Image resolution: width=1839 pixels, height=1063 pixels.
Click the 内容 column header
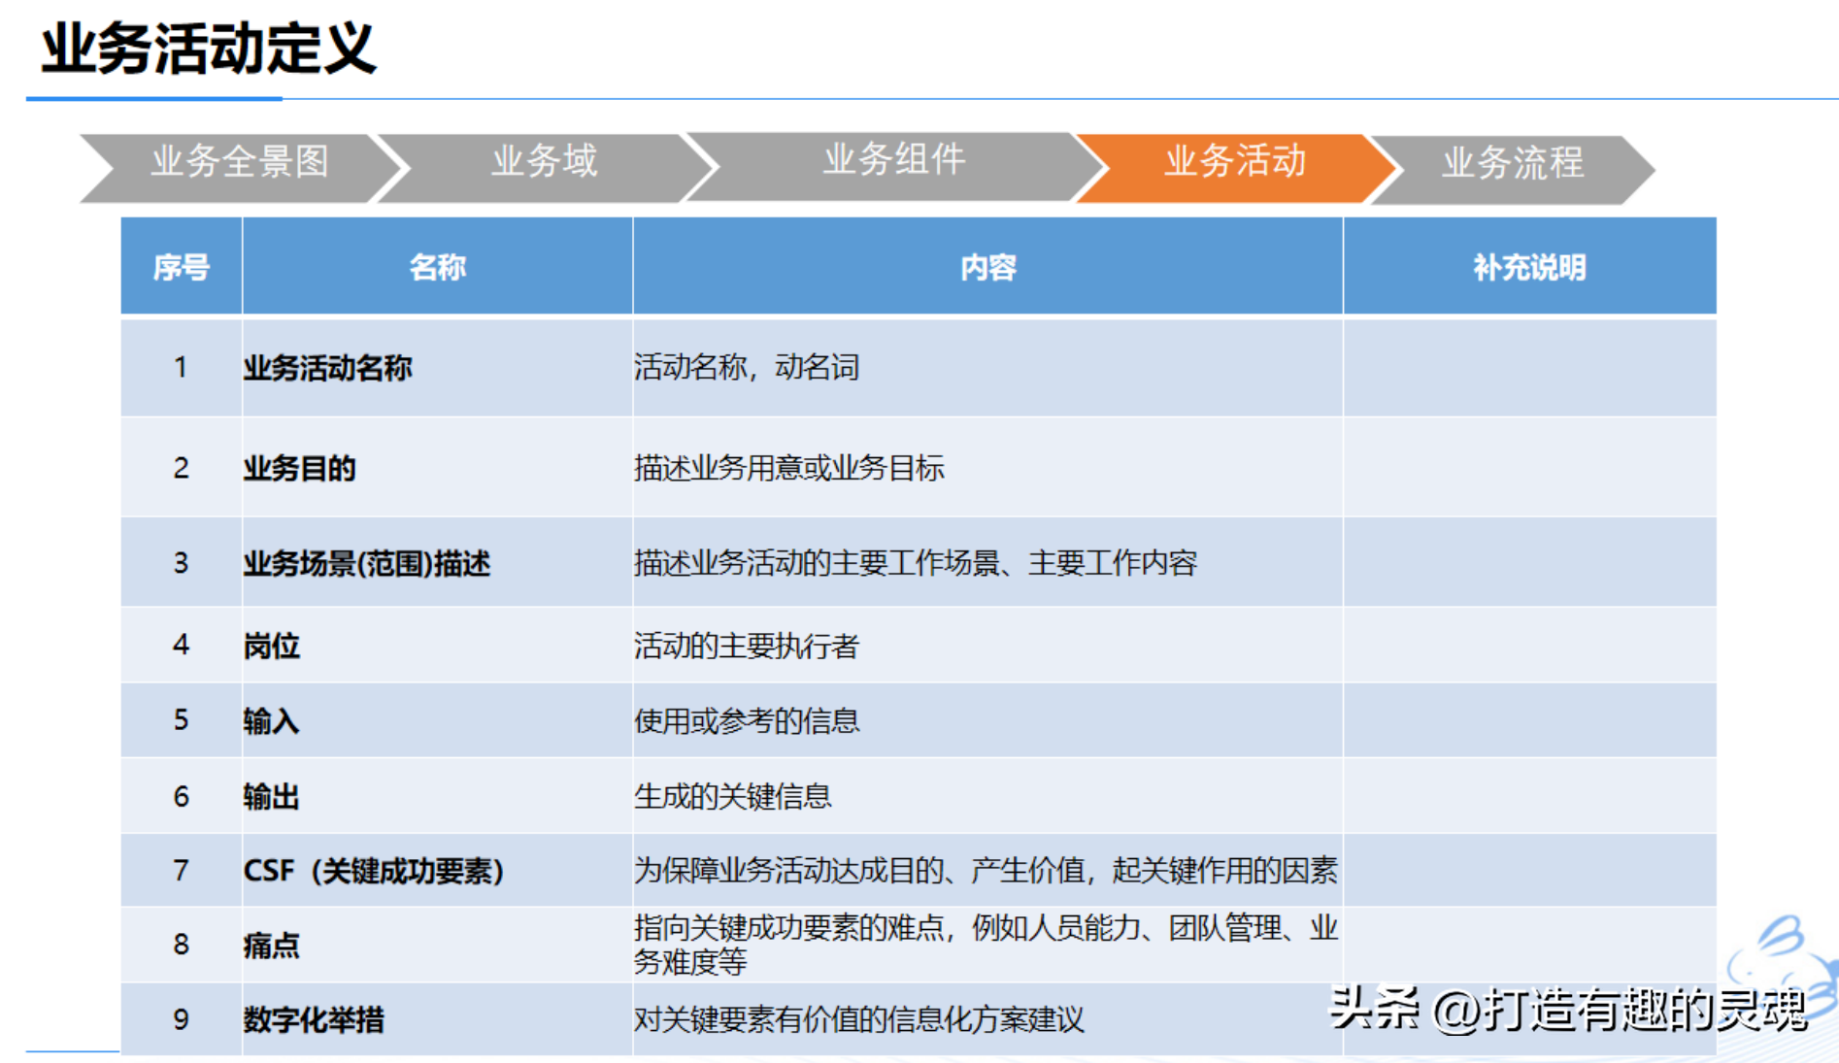pos(987,267)
